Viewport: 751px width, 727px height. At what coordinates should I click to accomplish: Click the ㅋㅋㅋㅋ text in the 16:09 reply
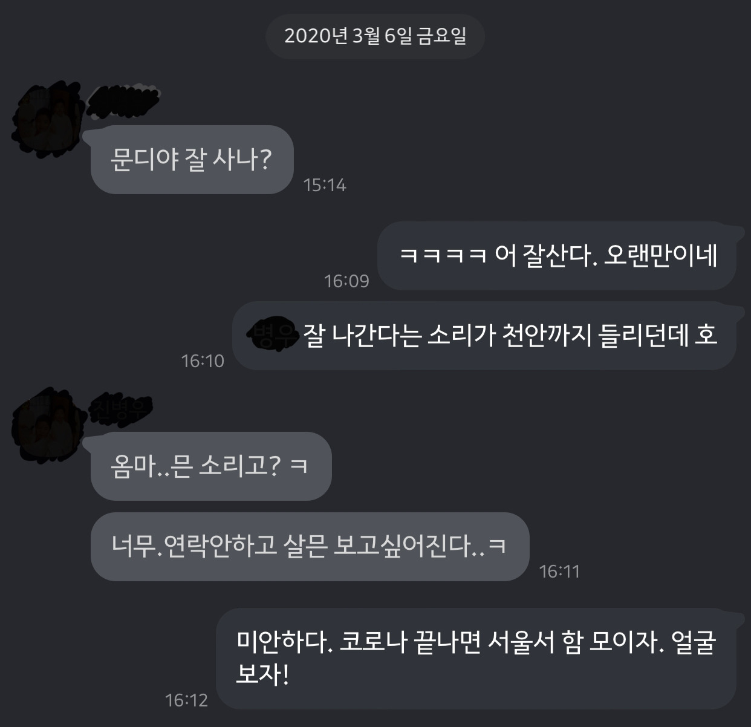coord(443,256)
